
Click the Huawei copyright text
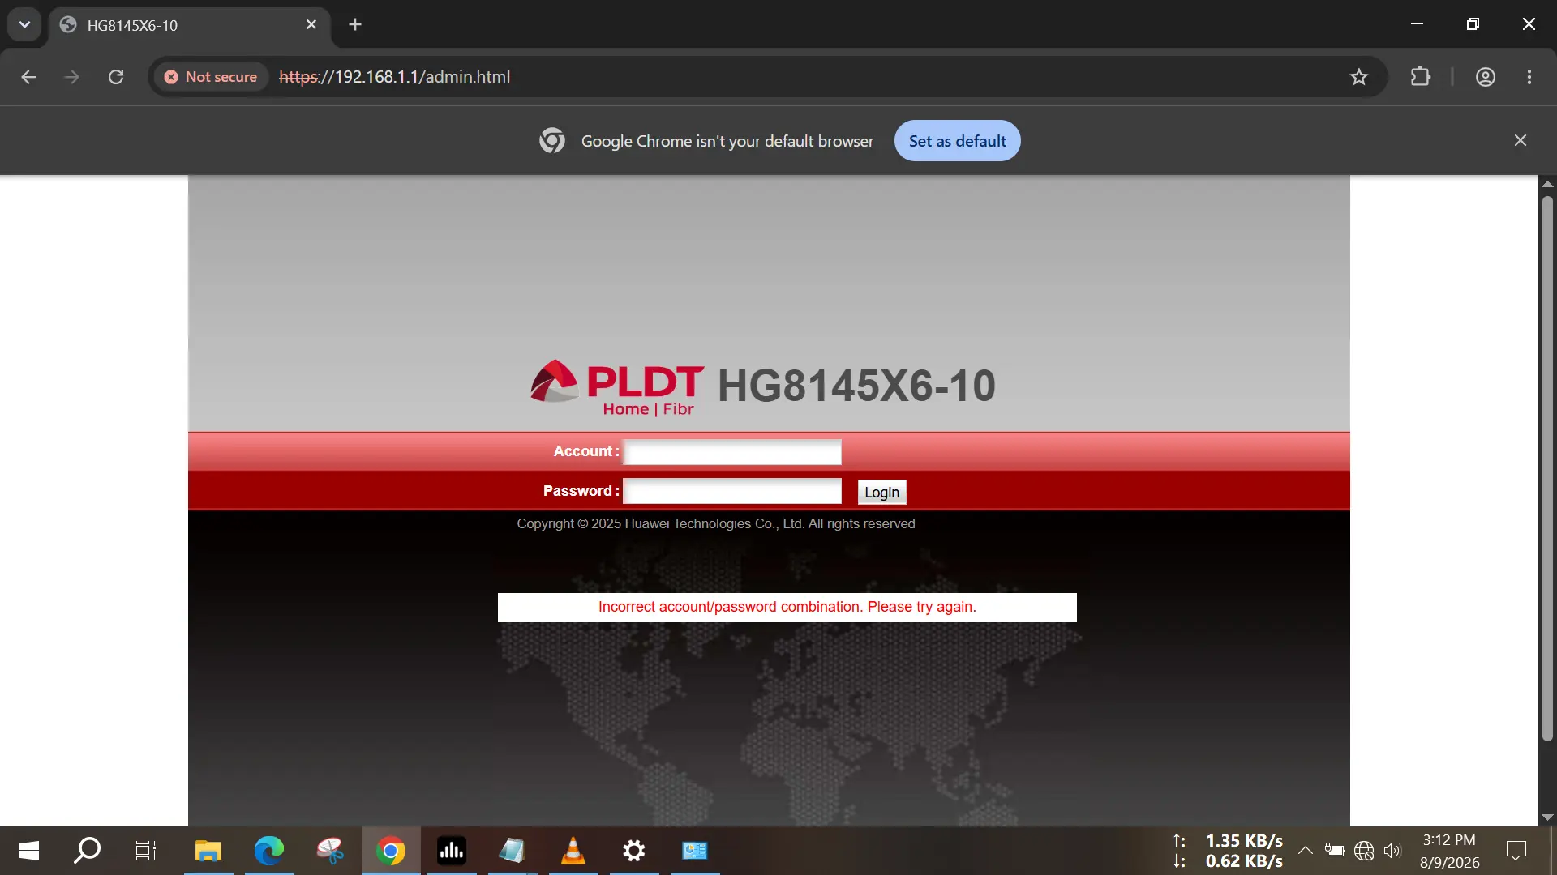click(x=716, y=524)
